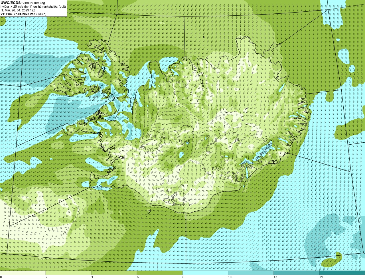Click the '0' scale label
This screenshot has width=365, height=279.
coord(1,277)
